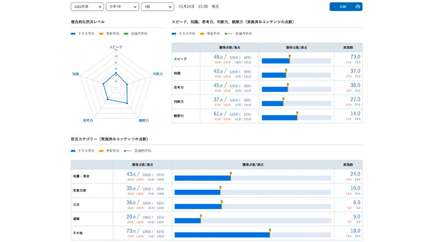Click the 43点 score for 地震・津波
This screenshot has width=431, height=242.
[x=131, y=174]
